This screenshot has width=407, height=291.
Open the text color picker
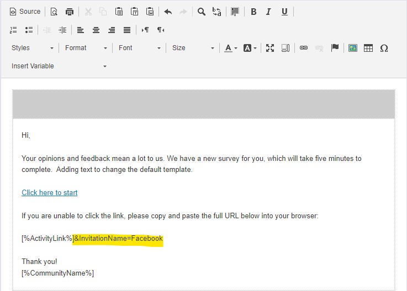tap(230, 48)
